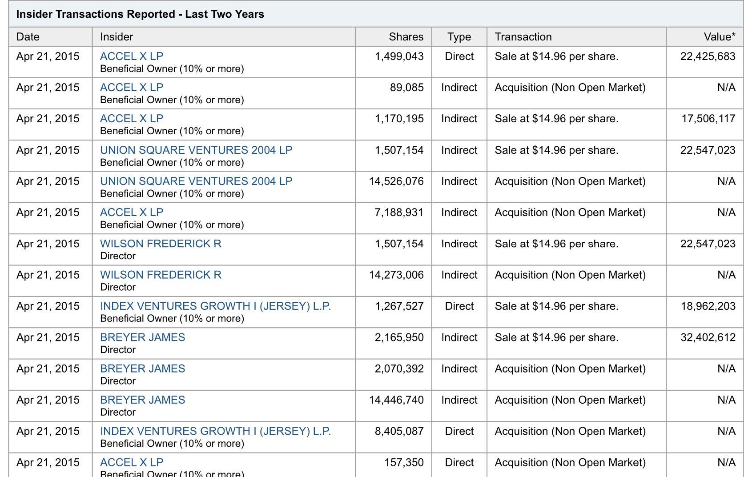This screenshot has width=744, height=477.
Task: Select share count 1,499,043
Action: click(399, 56)
